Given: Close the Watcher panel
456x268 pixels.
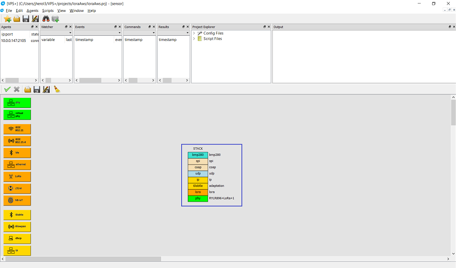Looking at the screenshot, I should click(71, 27).
